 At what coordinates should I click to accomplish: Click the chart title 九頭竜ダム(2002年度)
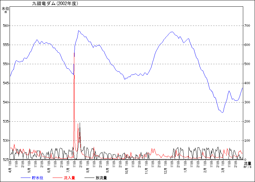coord(55,4)
